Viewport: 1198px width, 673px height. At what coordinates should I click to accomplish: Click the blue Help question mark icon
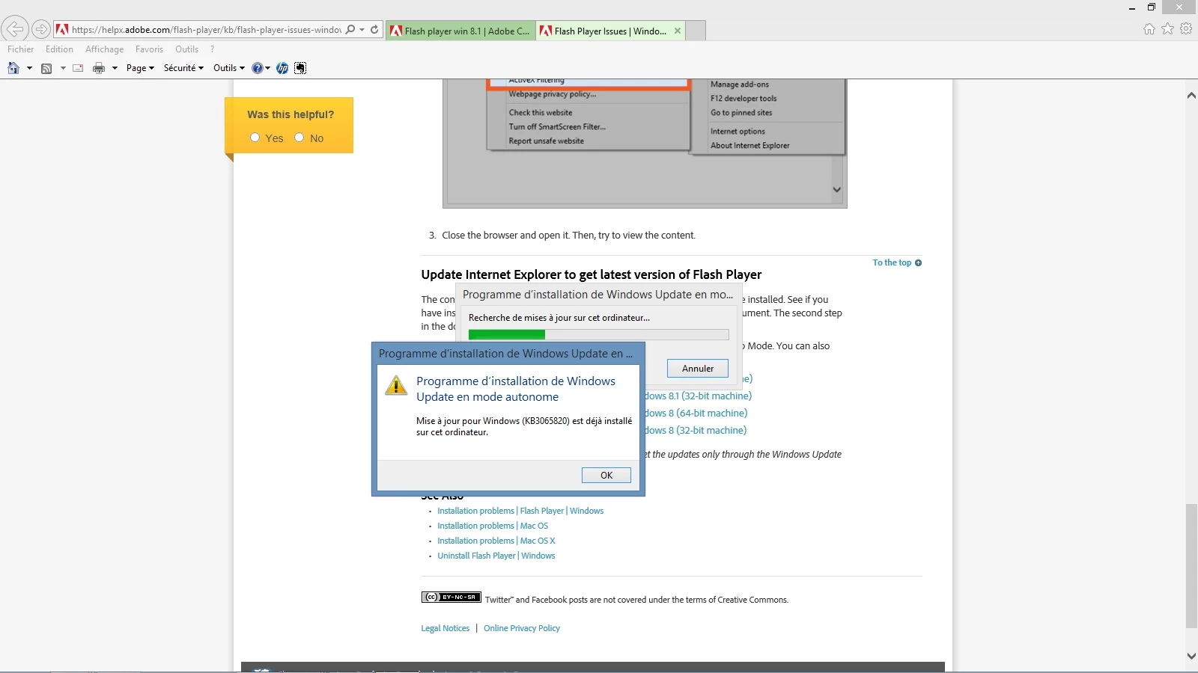258,68
